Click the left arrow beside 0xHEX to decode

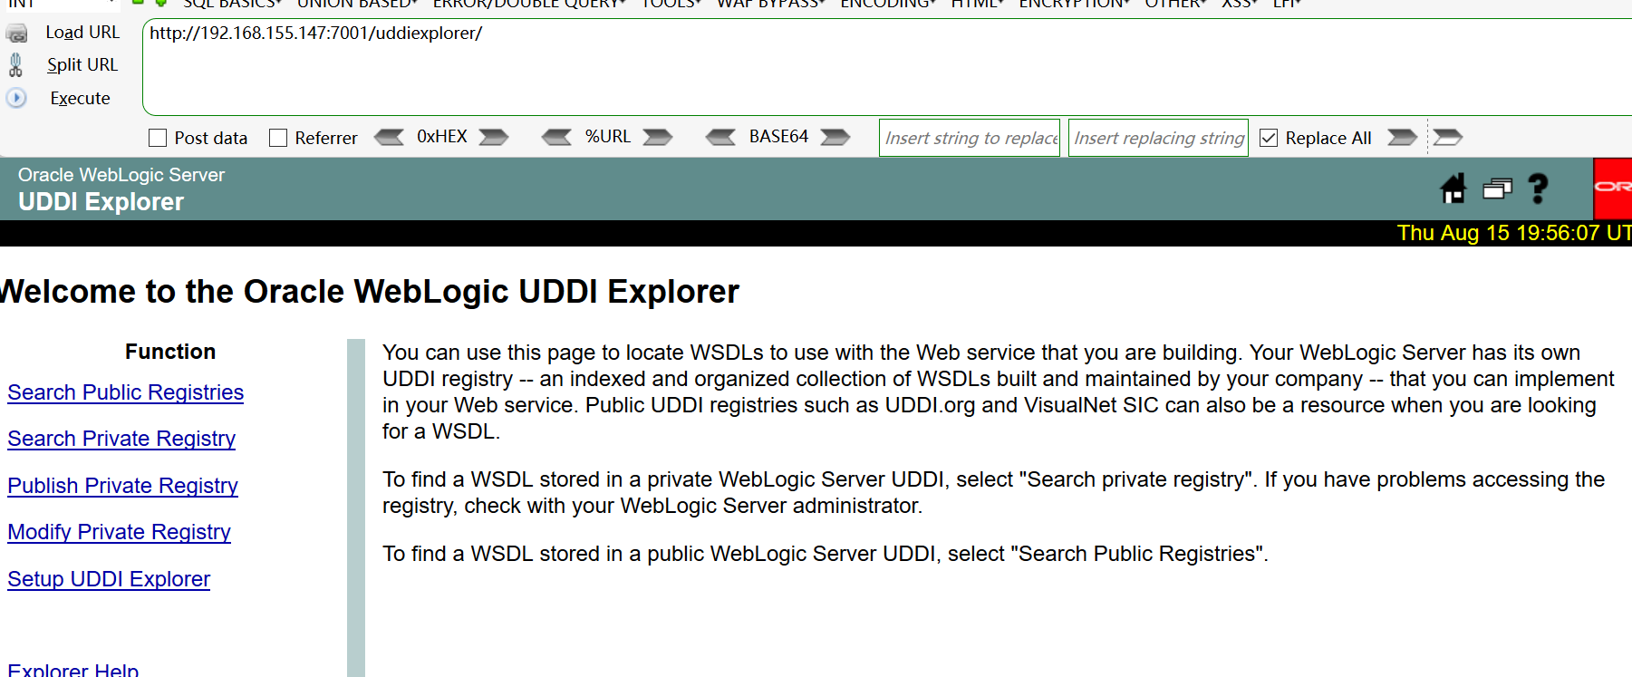(x=389, y=137)
